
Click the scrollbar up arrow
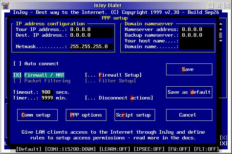click(221, 24)
